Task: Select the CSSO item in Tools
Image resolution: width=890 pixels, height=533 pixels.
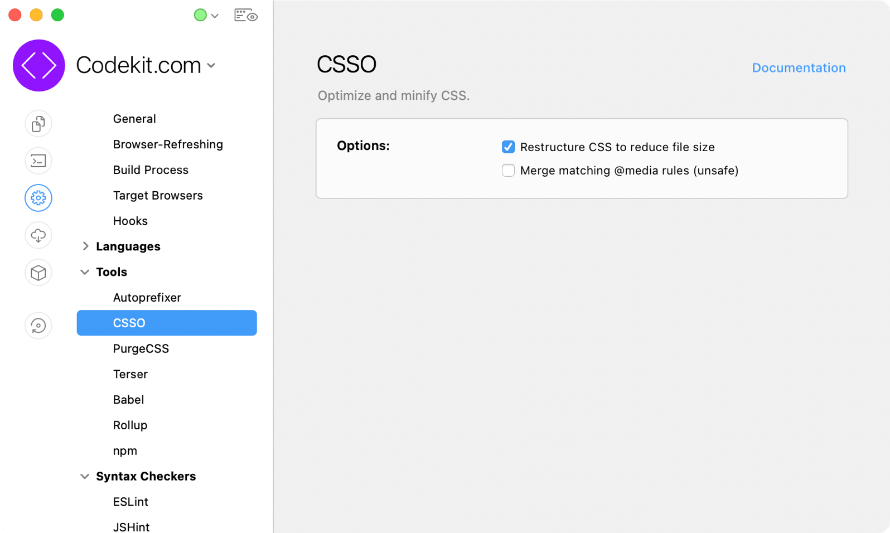Action: 167,323
